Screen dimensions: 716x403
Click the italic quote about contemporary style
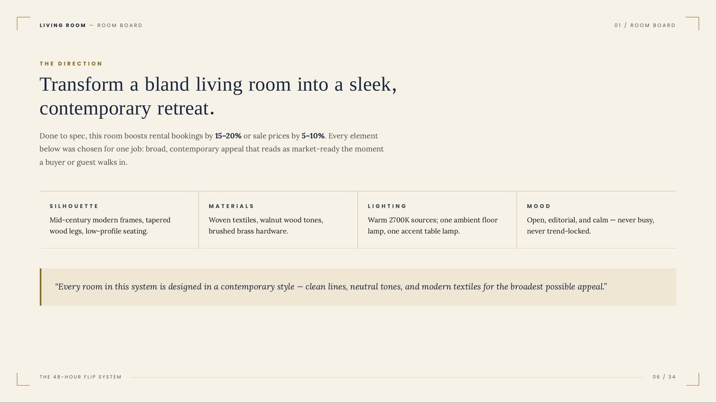[x=331, y=286]
